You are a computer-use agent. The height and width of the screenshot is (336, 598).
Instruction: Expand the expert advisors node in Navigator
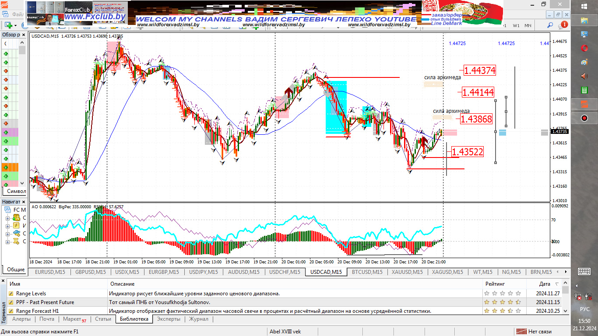pos(7,234)
